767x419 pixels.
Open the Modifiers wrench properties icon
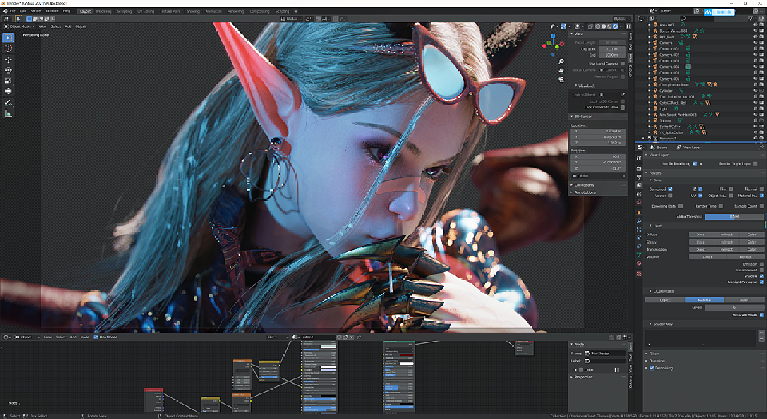[639, 222]
